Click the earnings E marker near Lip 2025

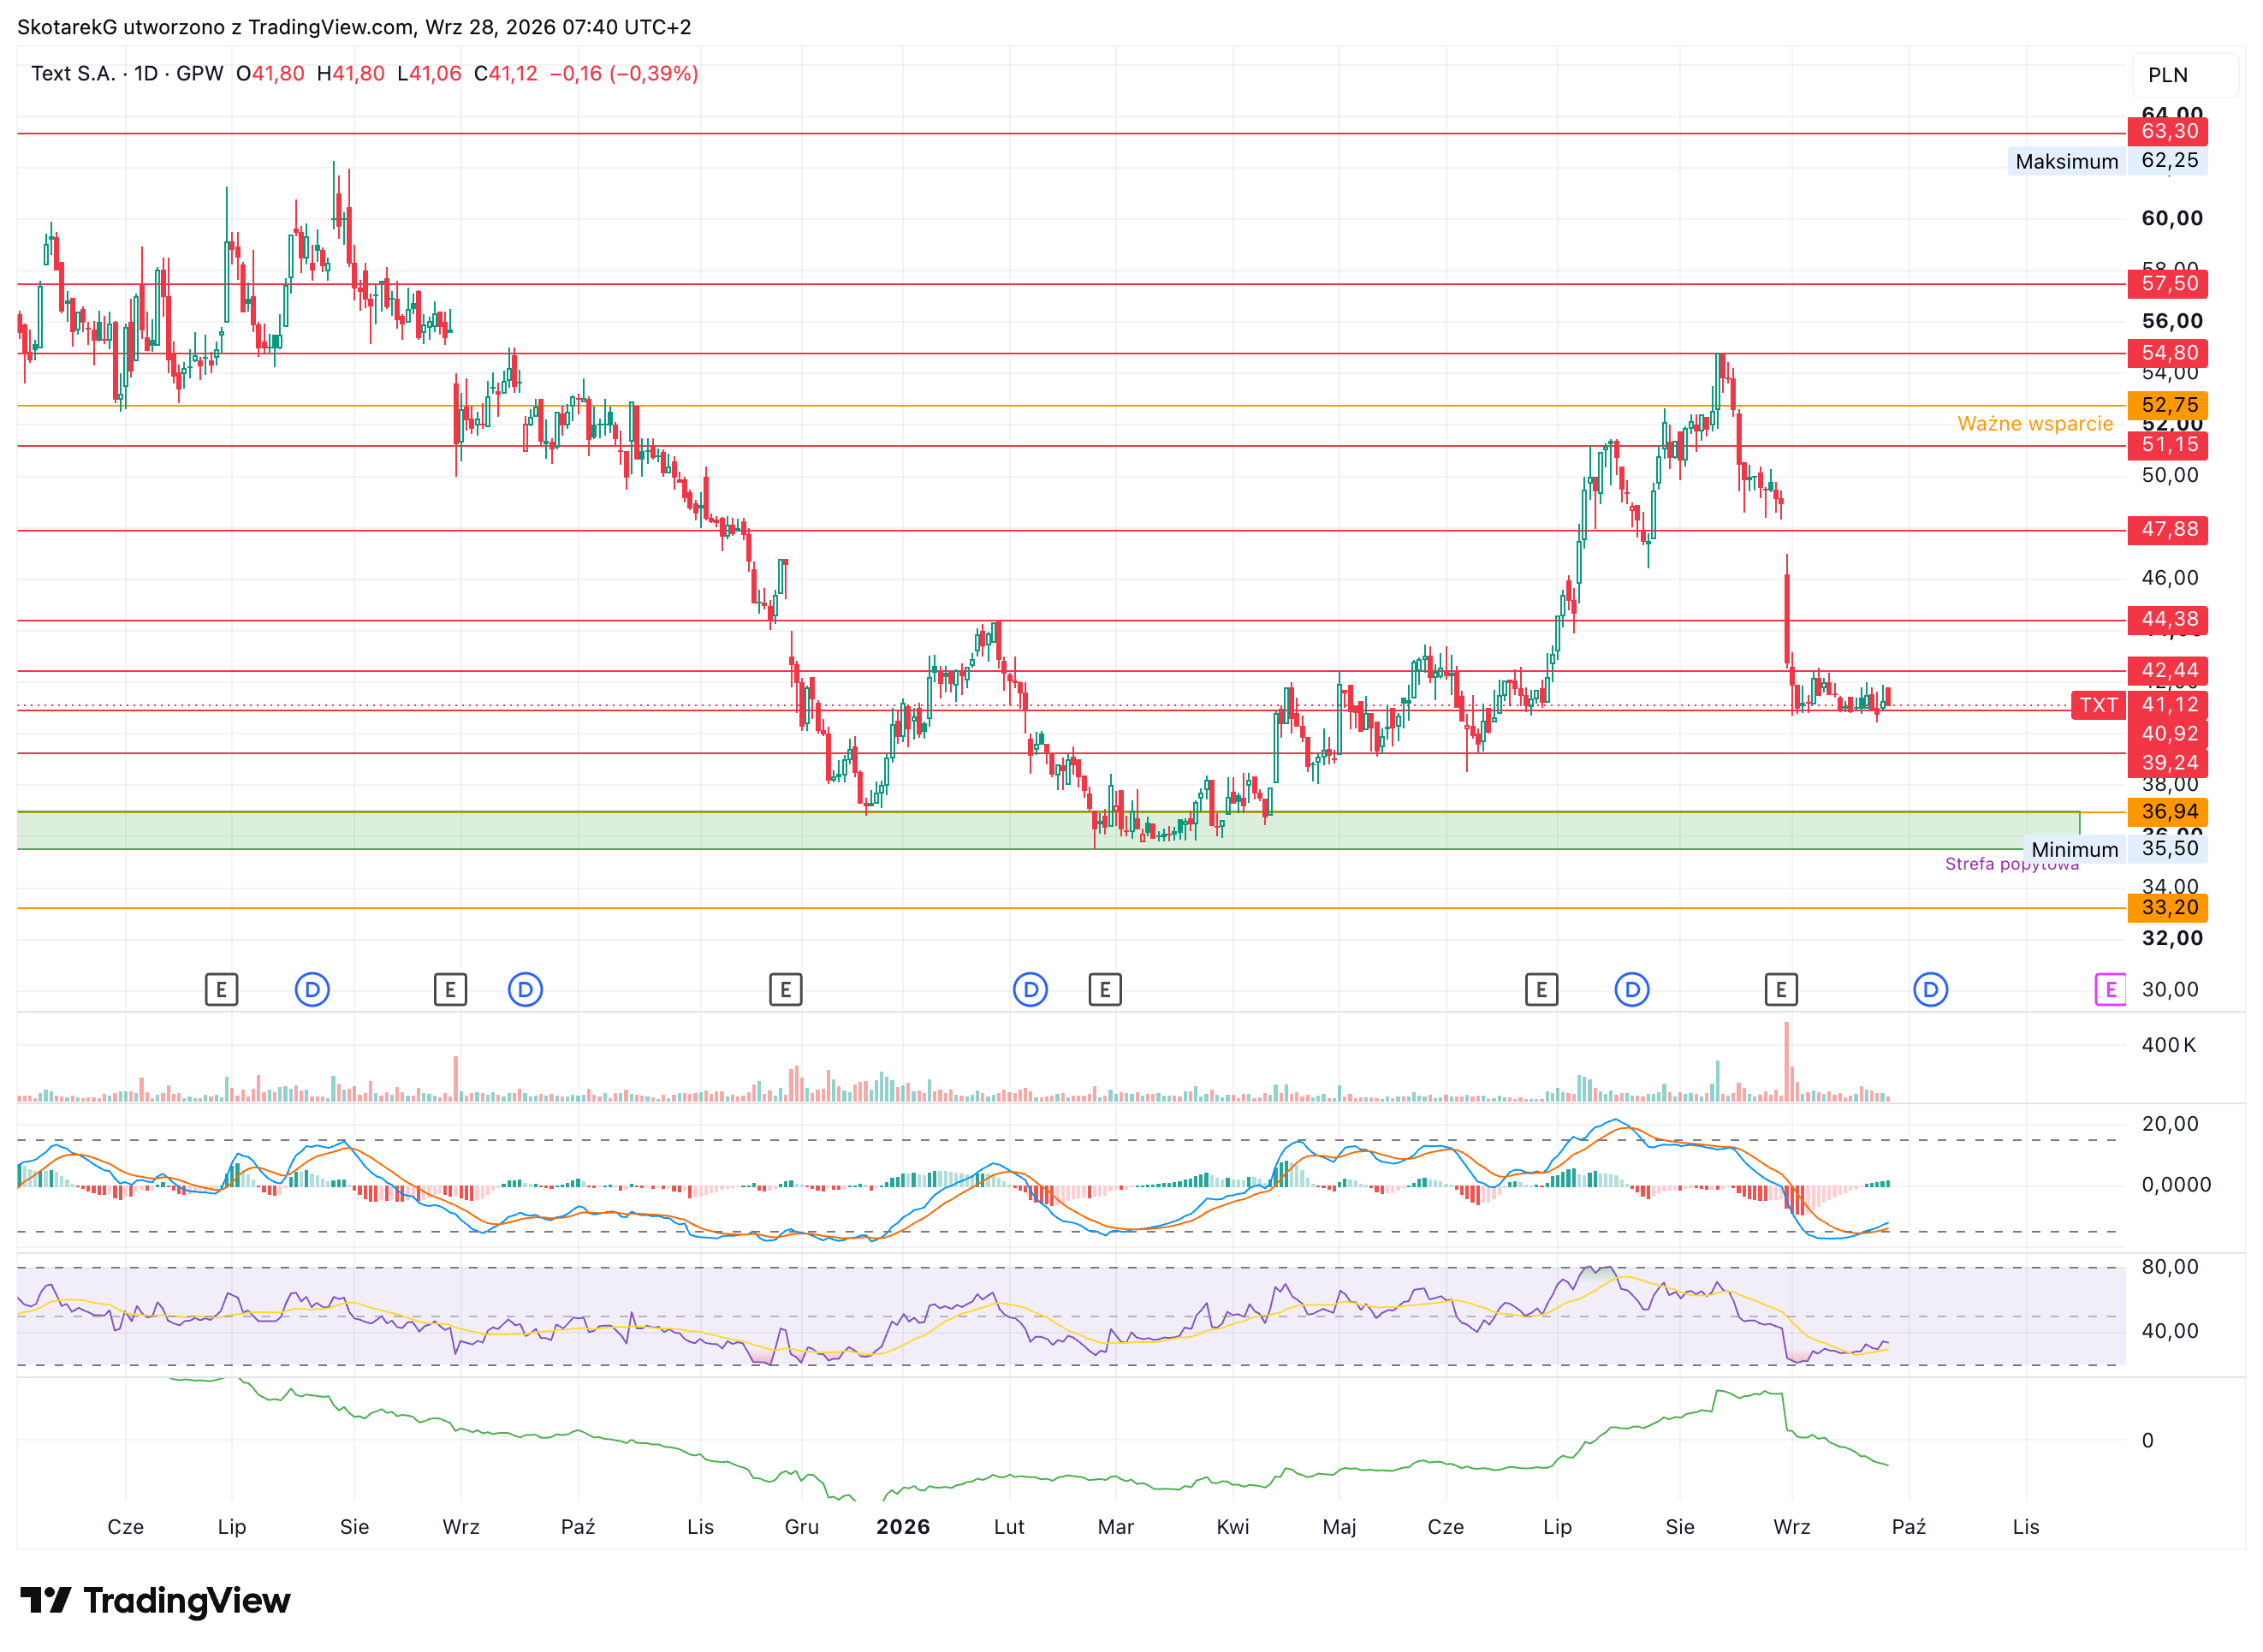tap(221, 990)
